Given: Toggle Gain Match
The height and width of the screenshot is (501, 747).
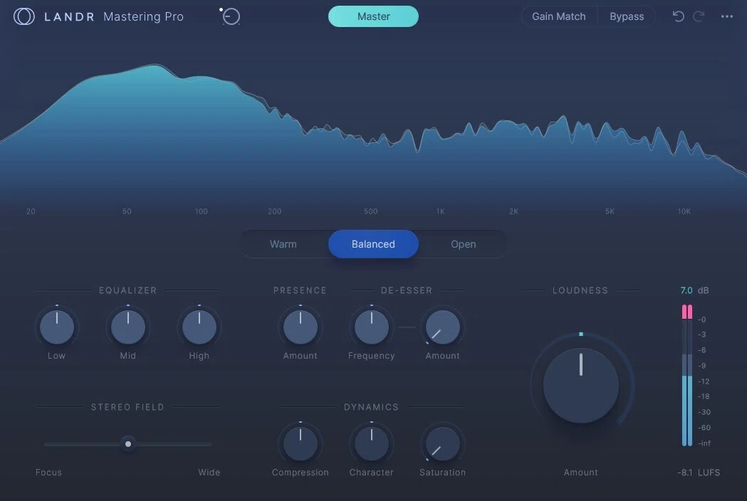Looking at the screenshot, I should coord(559,16).
